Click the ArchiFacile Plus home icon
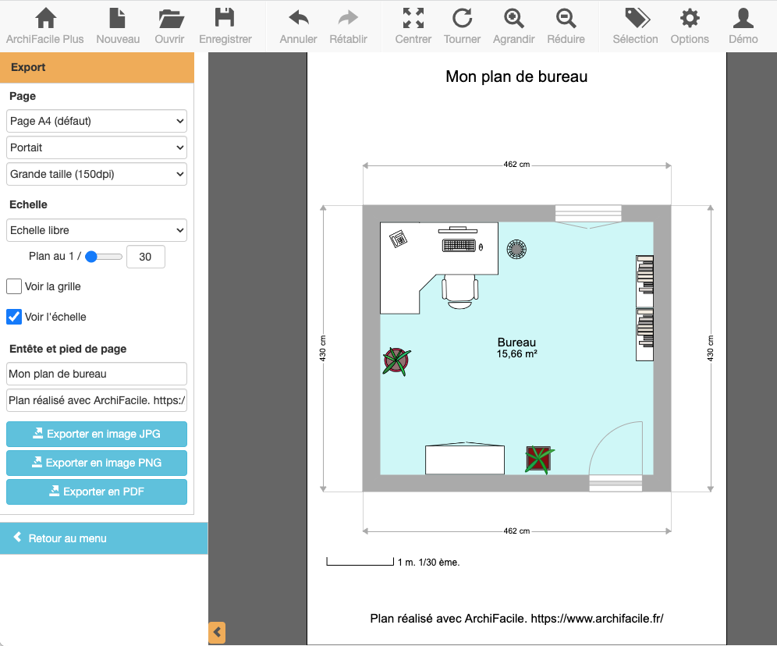This screenshot has width=777, height=646. pos(45,26)
